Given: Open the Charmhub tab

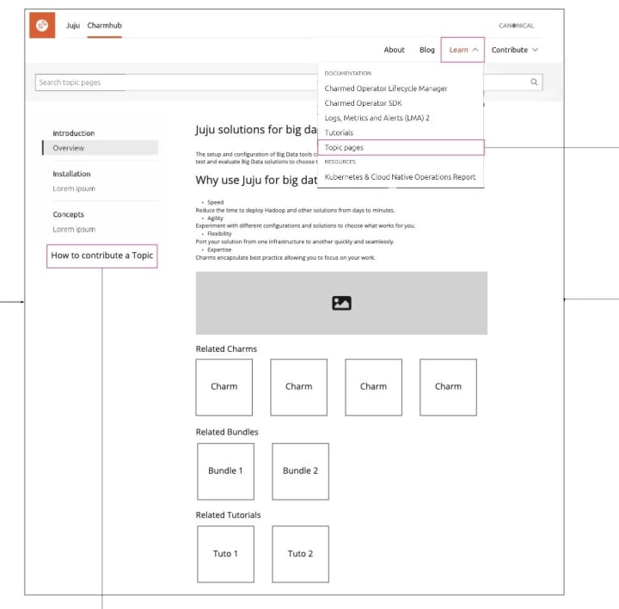Looking at the screenshot, I should click(105, 25).
